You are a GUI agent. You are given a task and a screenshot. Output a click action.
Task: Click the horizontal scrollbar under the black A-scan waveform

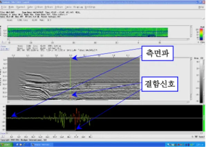(104, 133)
